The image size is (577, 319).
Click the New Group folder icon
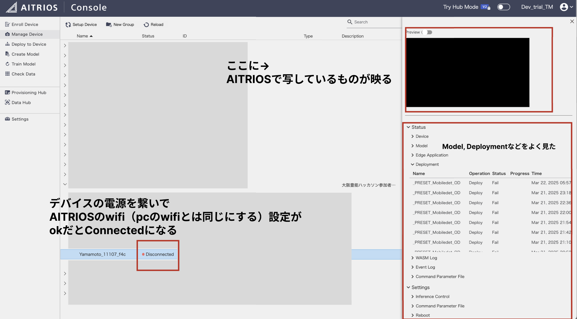109,25
